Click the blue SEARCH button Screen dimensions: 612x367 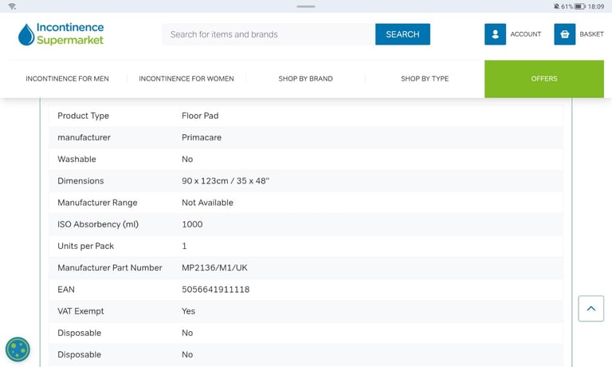(x=402, y=34)
